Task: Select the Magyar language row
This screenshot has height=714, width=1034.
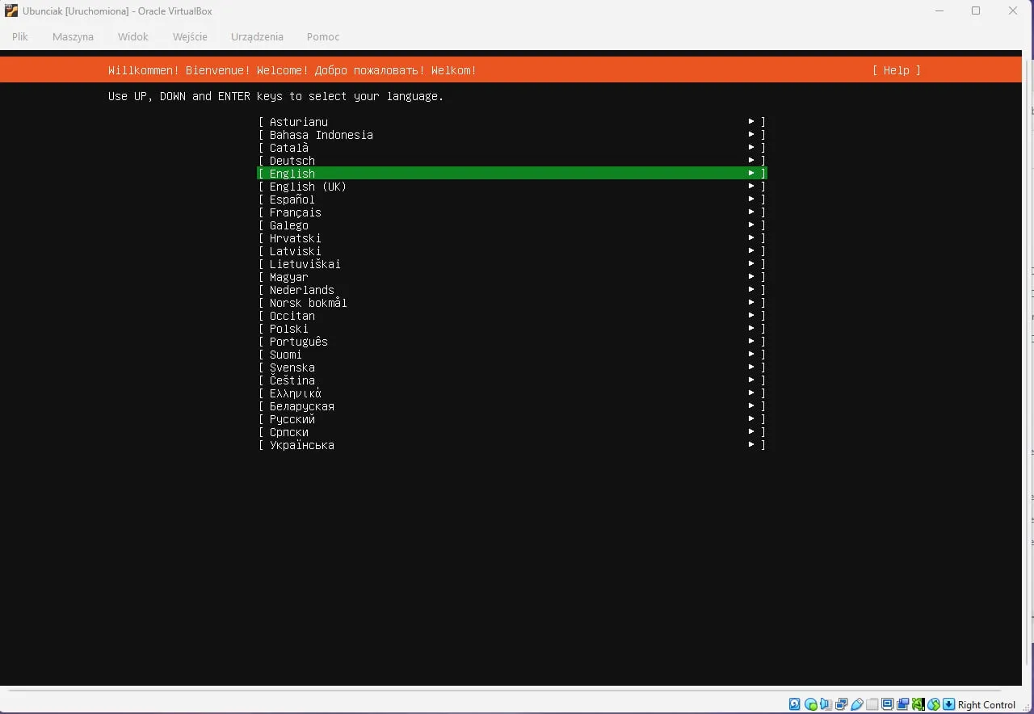Action: [511, 277]
